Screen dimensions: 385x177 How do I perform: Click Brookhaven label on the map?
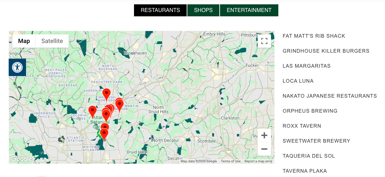(135, 53)
